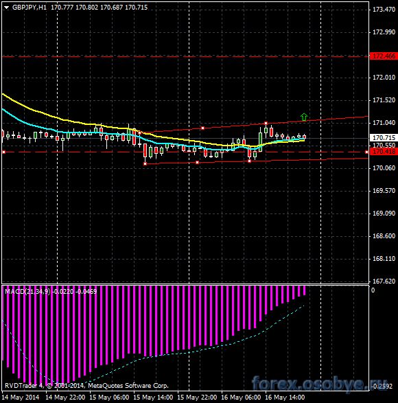The image size is (398, 403).
Task: Click the upper channel middle anchor square
Action: [202, 128]
